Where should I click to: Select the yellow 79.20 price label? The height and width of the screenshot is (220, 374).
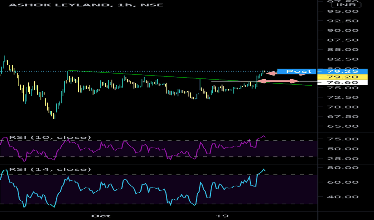[x=343, y=77]
